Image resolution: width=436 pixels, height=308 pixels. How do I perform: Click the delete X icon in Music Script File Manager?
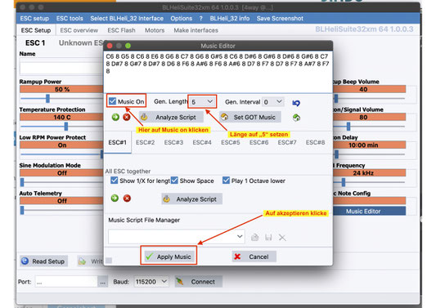coord(282,238)
